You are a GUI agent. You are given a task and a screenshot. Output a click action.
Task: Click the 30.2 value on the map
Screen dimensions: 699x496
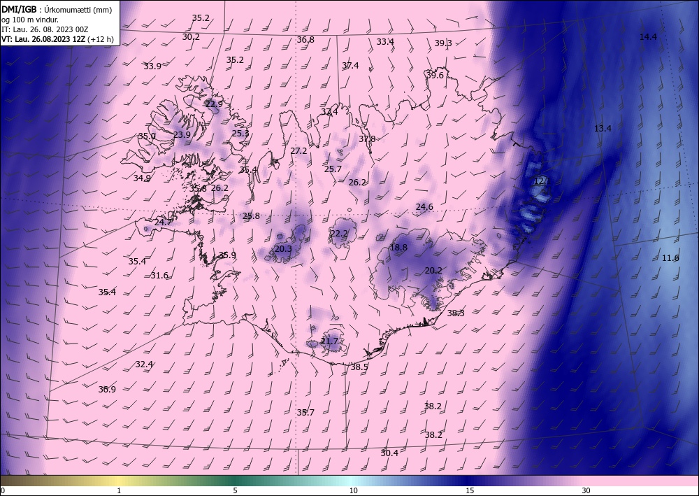[x=191, y=37]
